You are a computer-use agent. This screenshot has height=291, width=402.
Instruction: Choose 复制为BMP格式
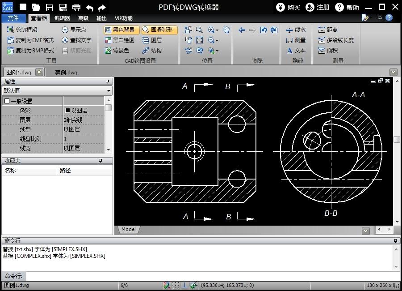(31, 51)
